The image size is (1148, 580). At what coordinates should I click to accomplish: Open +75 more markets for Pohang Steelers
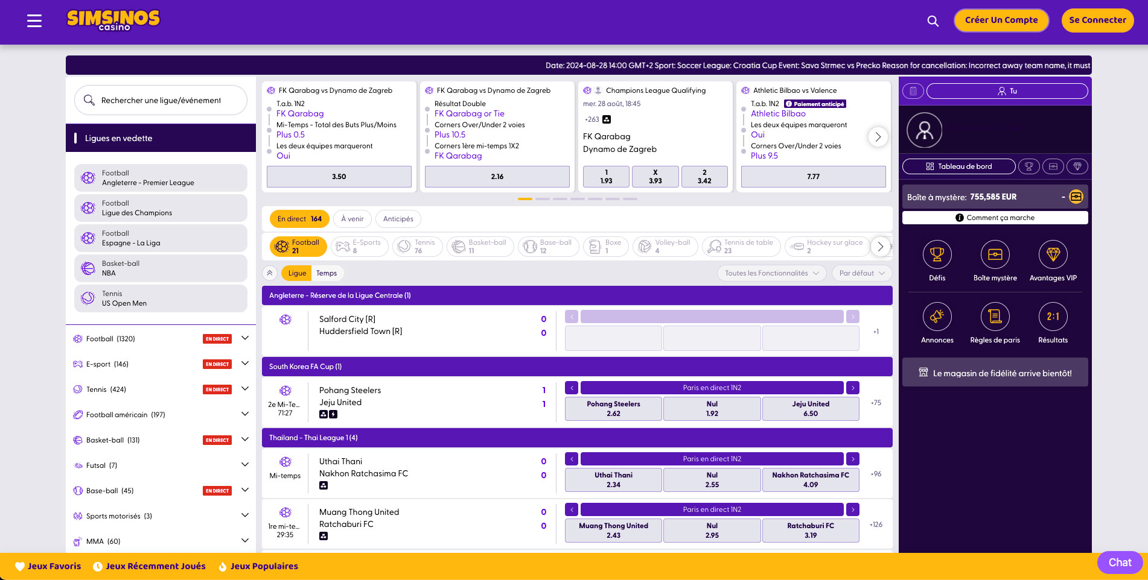pyautogui.click(x=876, y=403)
